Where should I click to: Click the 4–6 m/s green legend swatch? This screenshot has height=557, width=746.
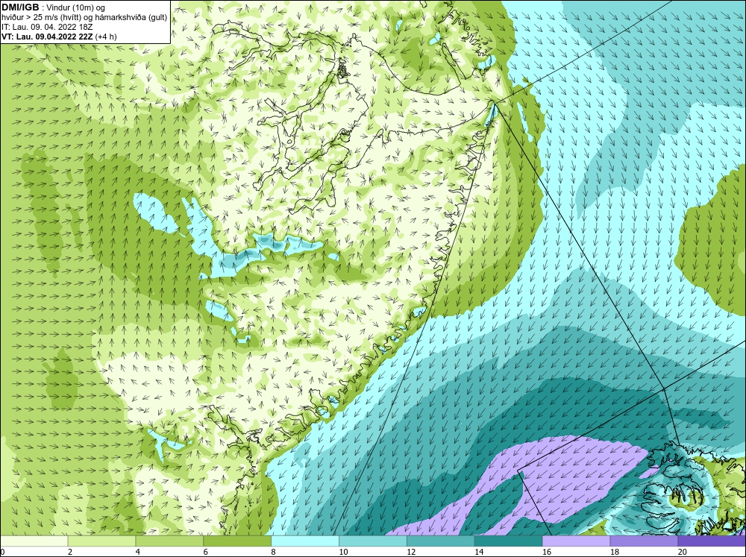(169, 541)
